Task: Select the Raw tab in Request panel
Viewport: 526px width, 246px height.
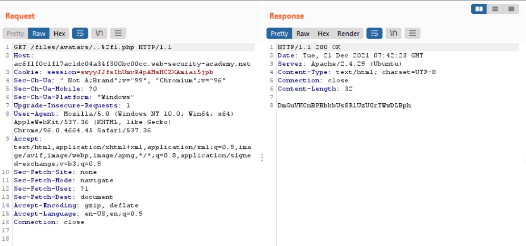Action: [39, 33]
